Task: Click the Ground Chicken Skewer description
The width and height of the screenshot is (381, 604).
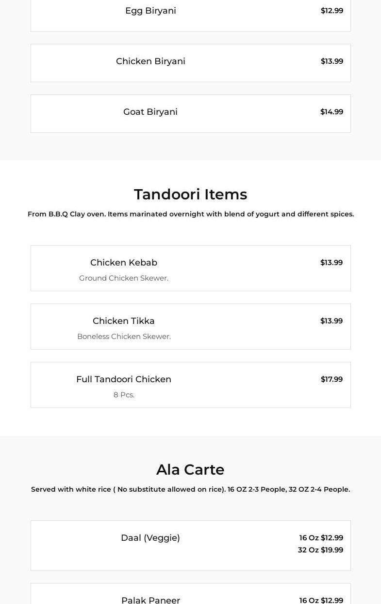Action: [x=124, y=278]
